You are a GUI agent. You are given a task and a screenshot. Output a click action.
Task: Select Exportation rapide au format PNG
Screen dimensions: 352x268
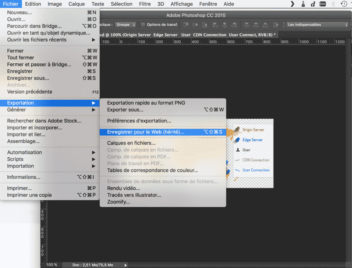146,103
